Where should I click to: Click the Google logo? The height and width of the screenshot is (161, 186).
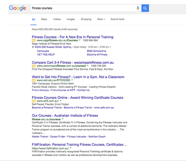17,8
